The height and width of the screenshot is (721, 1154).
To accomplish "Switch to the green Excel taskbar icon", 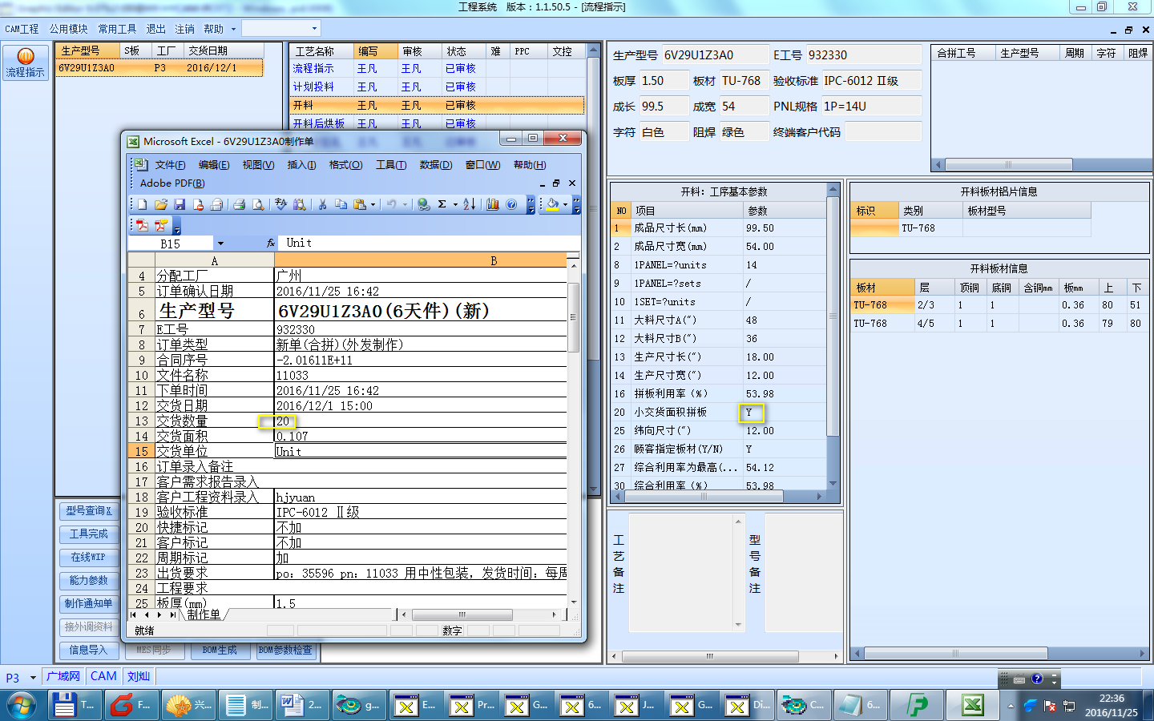I will (972, 705).
